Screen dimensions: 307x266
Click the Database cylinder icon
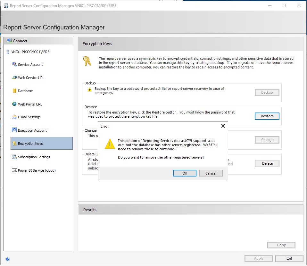tap(14, 90)
